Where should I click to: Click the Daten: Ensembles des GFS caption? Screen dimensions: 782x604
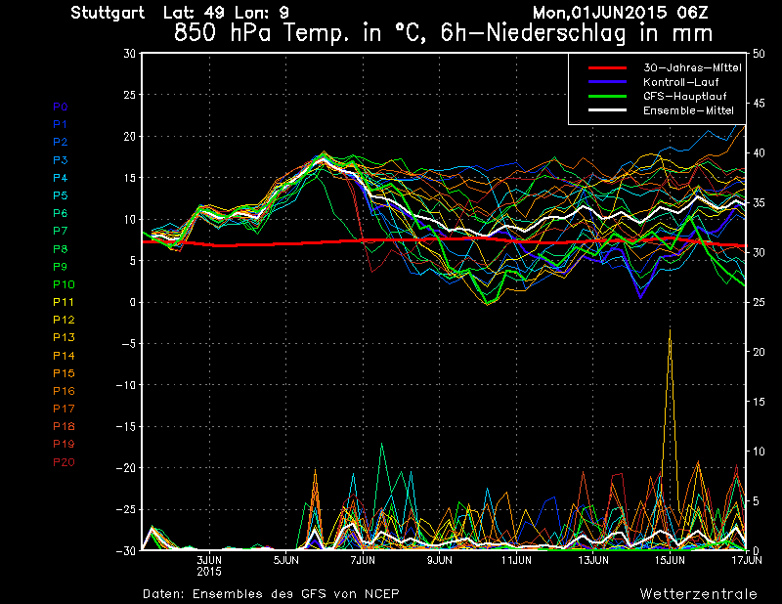(271, 594)
